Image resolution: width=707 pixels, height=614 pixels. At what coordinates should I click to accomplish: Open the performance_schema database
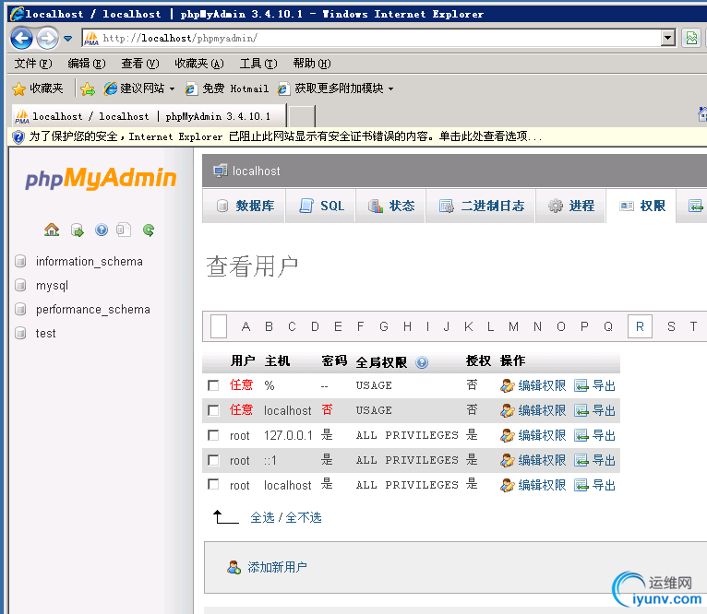pyautogui.click(x=93, y=310)
